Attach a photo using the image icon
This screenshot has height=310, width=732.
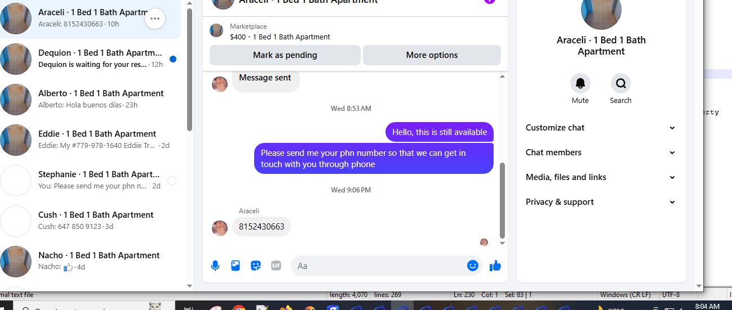[x=236, y=266]
